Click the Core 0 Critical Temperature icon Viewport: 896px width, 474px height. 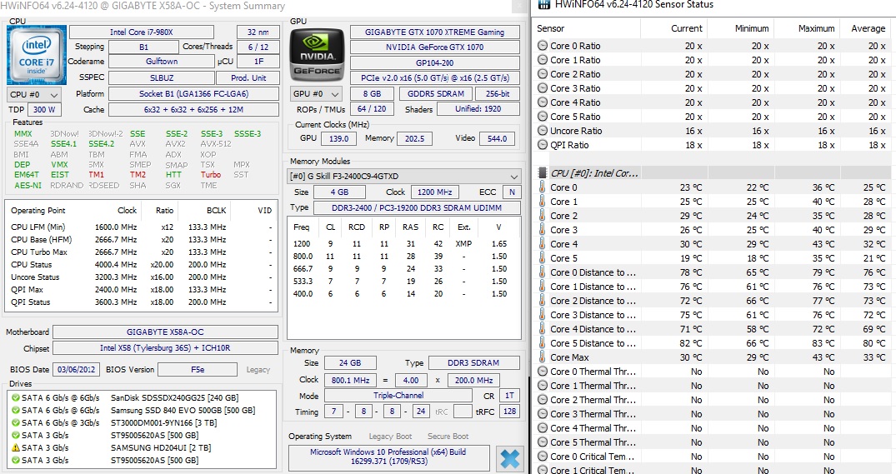point(543,457)
